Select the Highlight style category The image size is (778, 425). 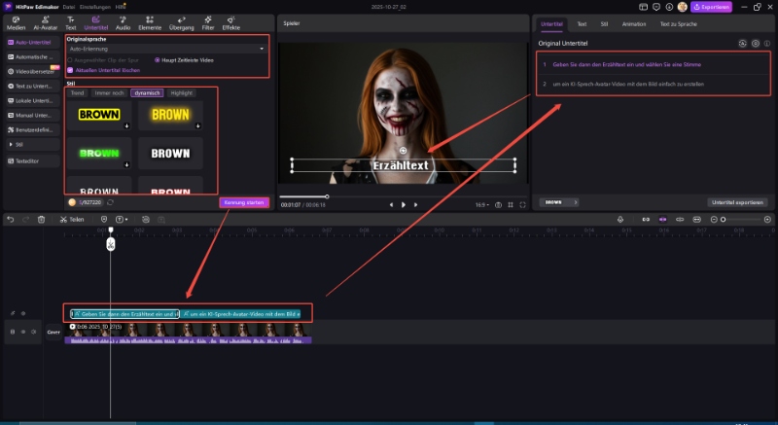point(181,92)
